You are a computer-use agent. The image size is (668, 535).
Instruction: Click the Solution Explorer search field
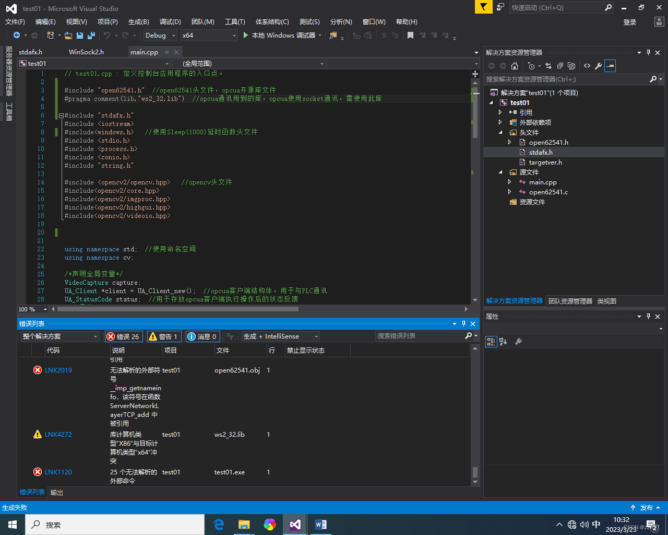click(567, 79)
